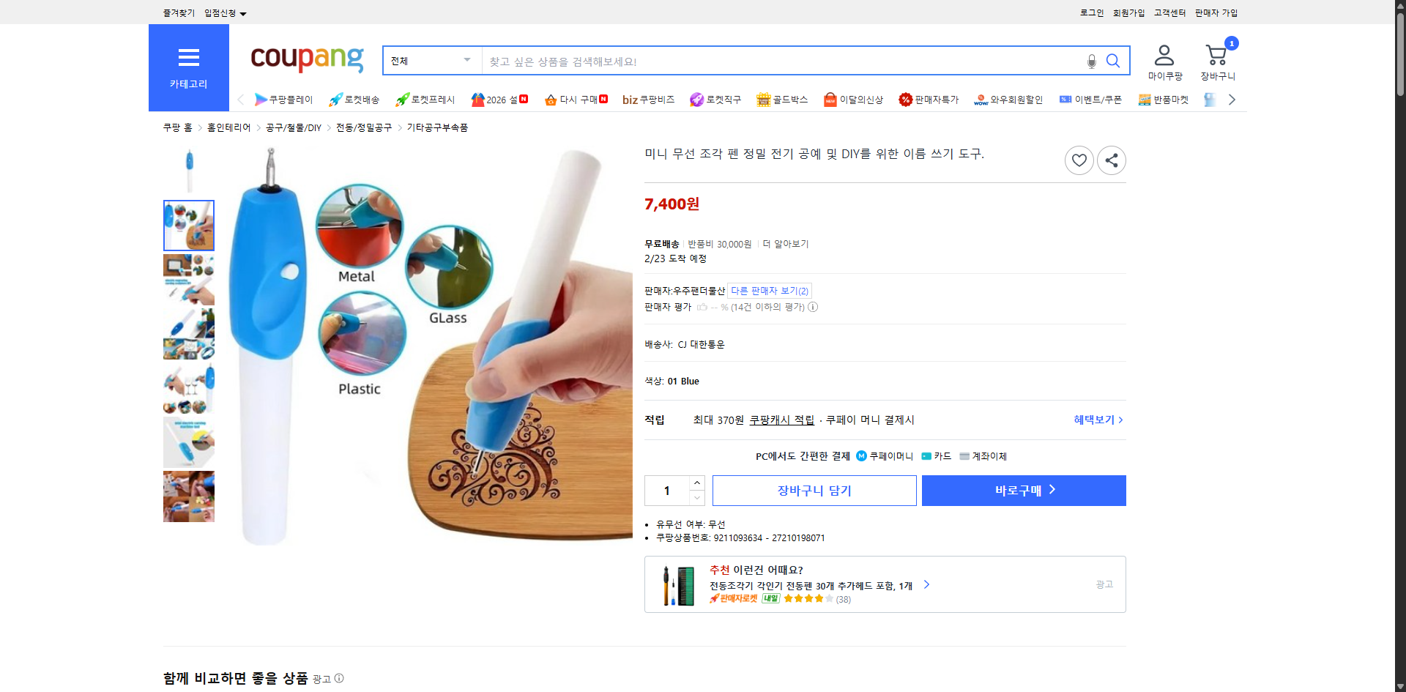Click the 골드박스 icon in the nav strip

762,99
